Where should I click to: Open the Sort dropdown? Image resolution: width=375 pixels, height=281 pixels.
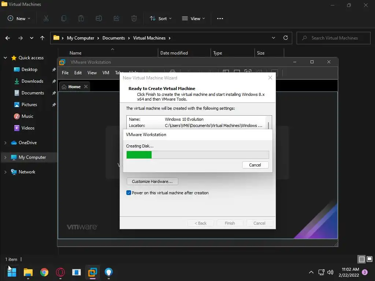160,18
